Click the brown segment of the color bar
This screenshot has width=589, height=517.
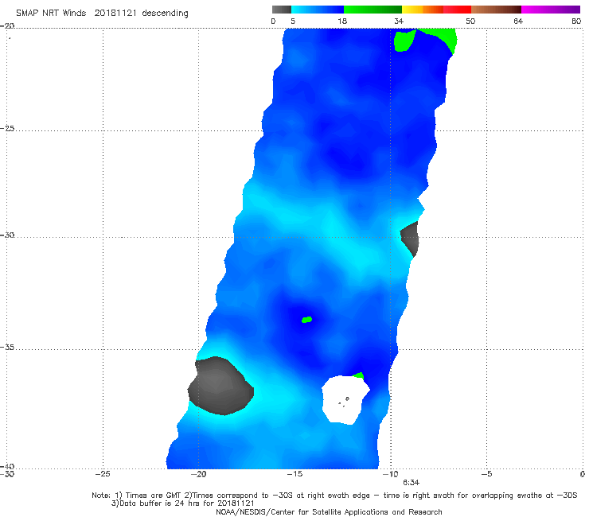point(496,10)
